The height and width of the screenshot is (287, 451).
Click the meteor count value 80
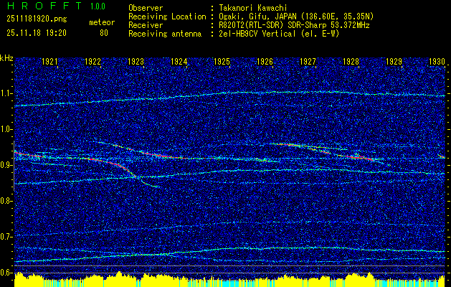[104, 33]
